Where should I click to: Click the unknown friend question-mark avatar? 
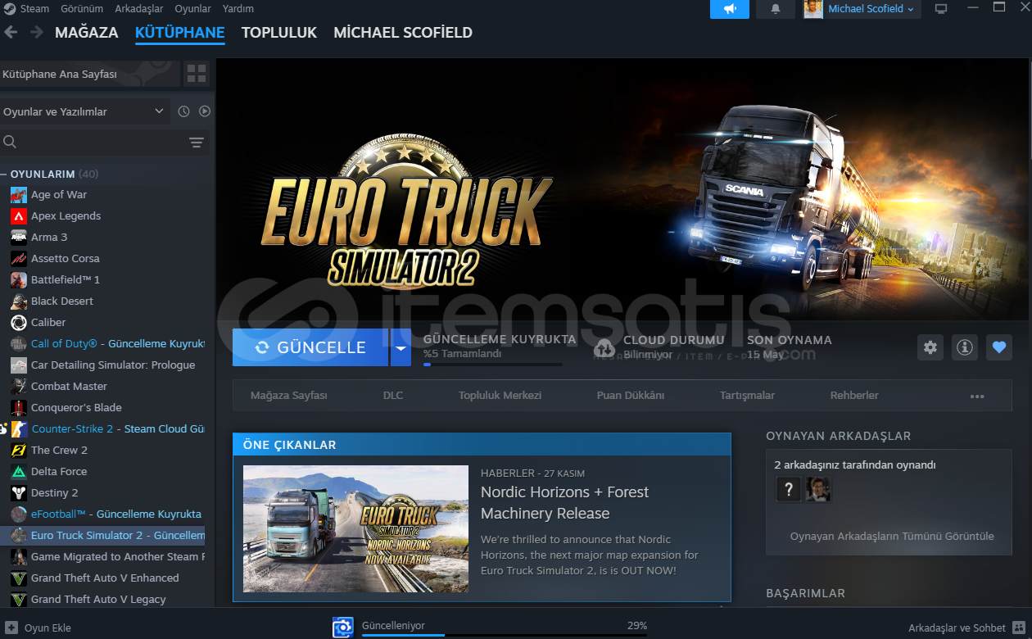789,490
